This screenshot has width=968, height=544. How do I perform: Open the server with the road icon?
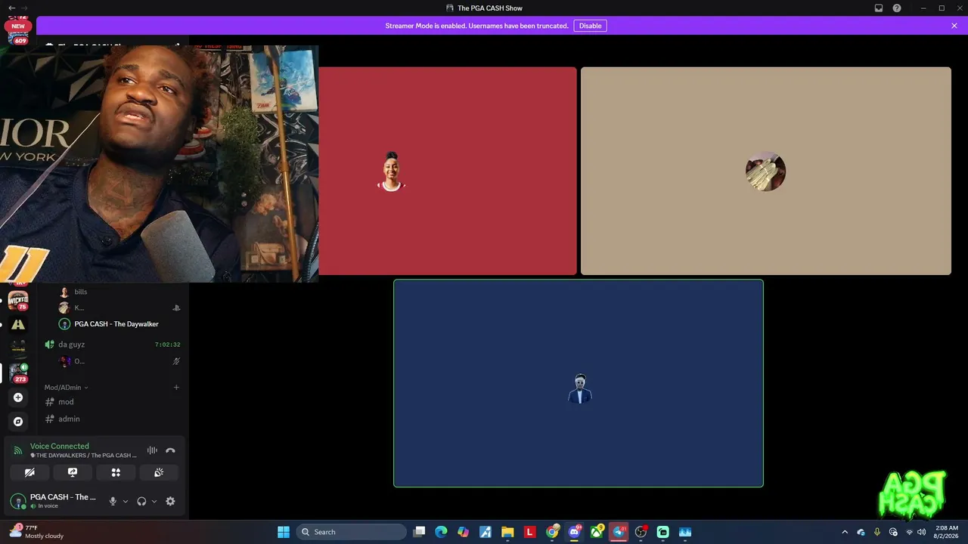click(x=18, y=325)
